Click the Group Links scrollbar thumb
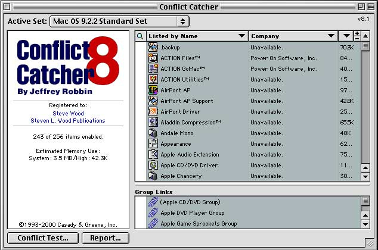Viewport: 378px width, 250px height. [365, 201]
